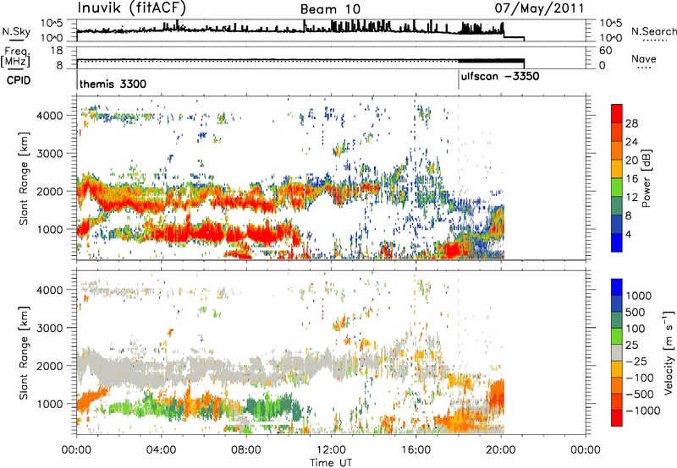Pick the yellow segment of power colorbar
The image size is (677, 468).
coord(617,169)
